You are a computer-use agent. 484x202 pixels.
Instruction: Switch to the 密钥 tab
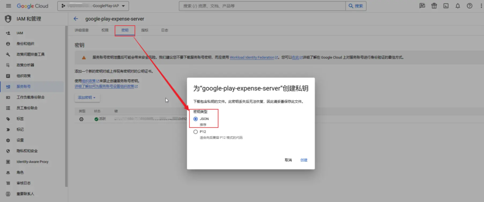point(125,30)
